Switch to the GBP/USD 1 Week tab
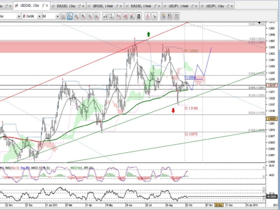 click(103, 6)
